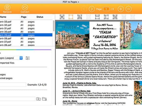
Task: Click the Convert icon
Action: 25,8
